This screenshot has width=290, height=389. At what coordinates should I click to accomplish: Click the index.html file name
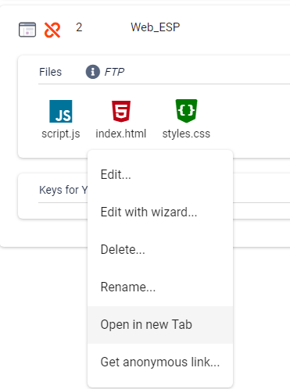(x=121, y=134)
